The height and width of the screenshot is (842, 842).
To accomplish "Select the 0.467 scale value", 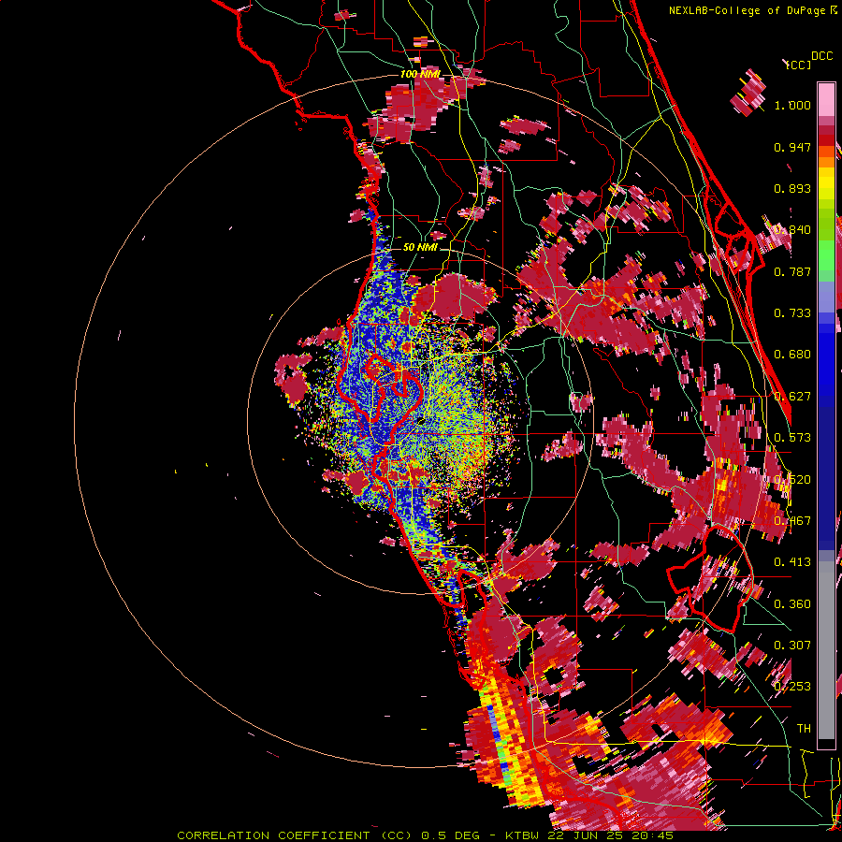I will coord(792,521).
